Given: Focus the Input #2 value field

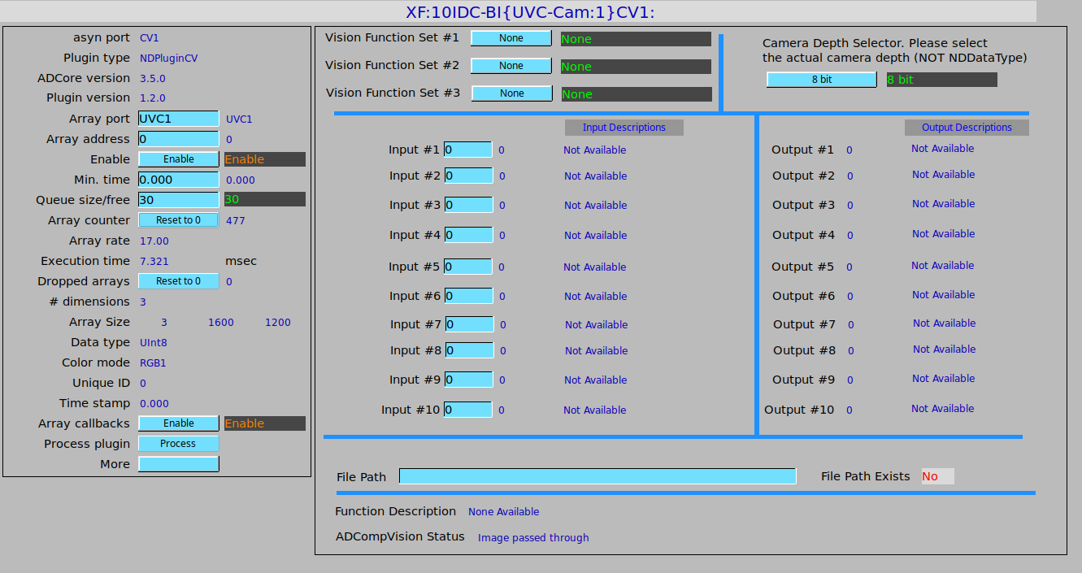Looking at the screenshot, I should point(469,176).
